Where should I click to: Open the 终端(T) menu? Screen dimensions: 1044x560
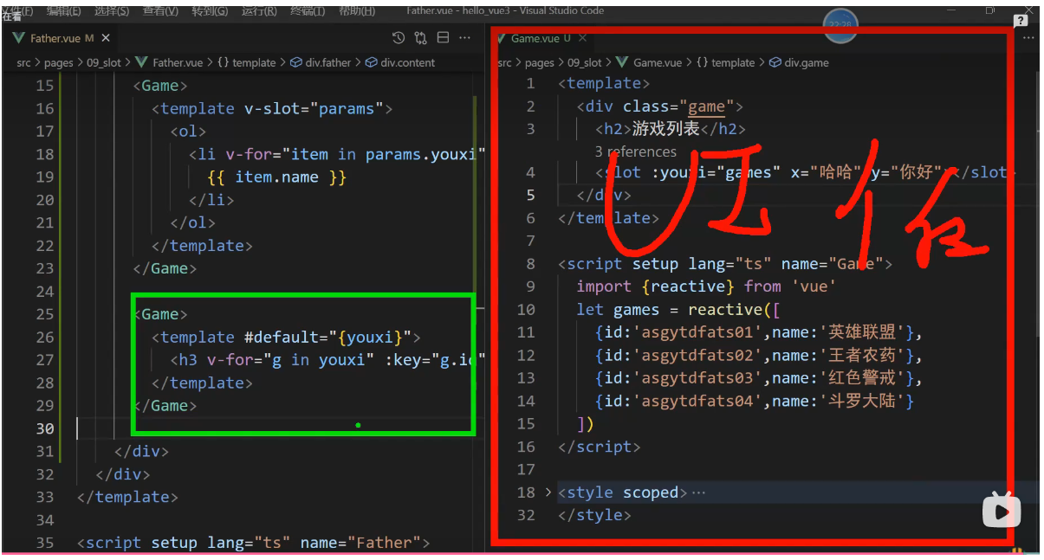pos(308,11)
